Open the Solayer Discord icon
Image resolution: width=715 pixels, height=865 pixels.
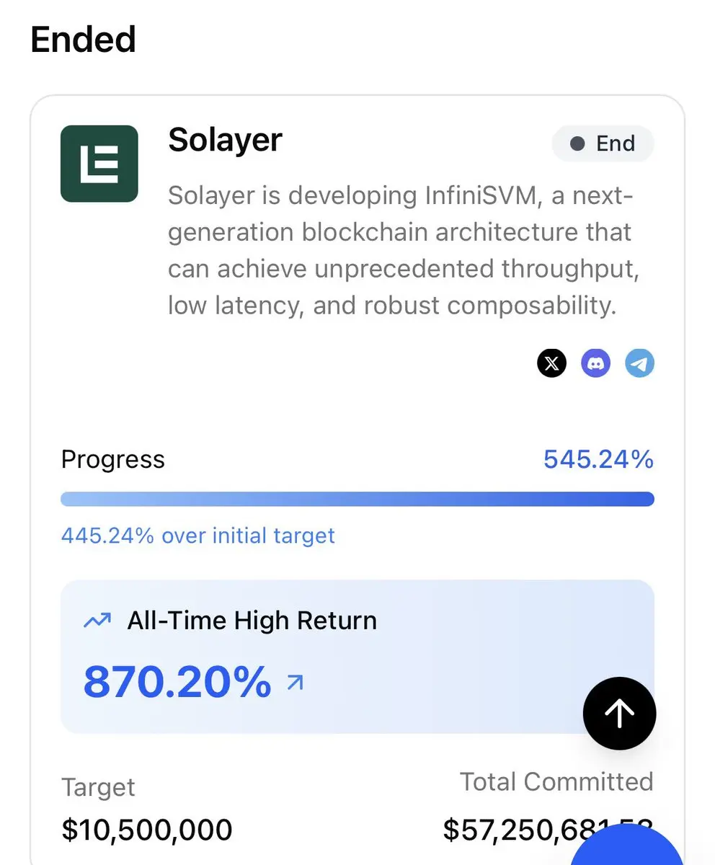(595, 364)
